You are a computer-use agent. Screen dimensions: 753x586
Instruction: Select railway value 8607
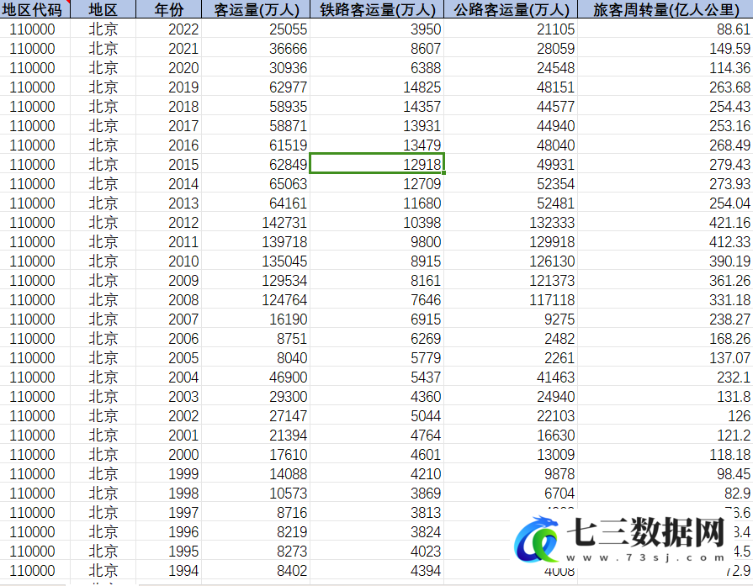377,48
